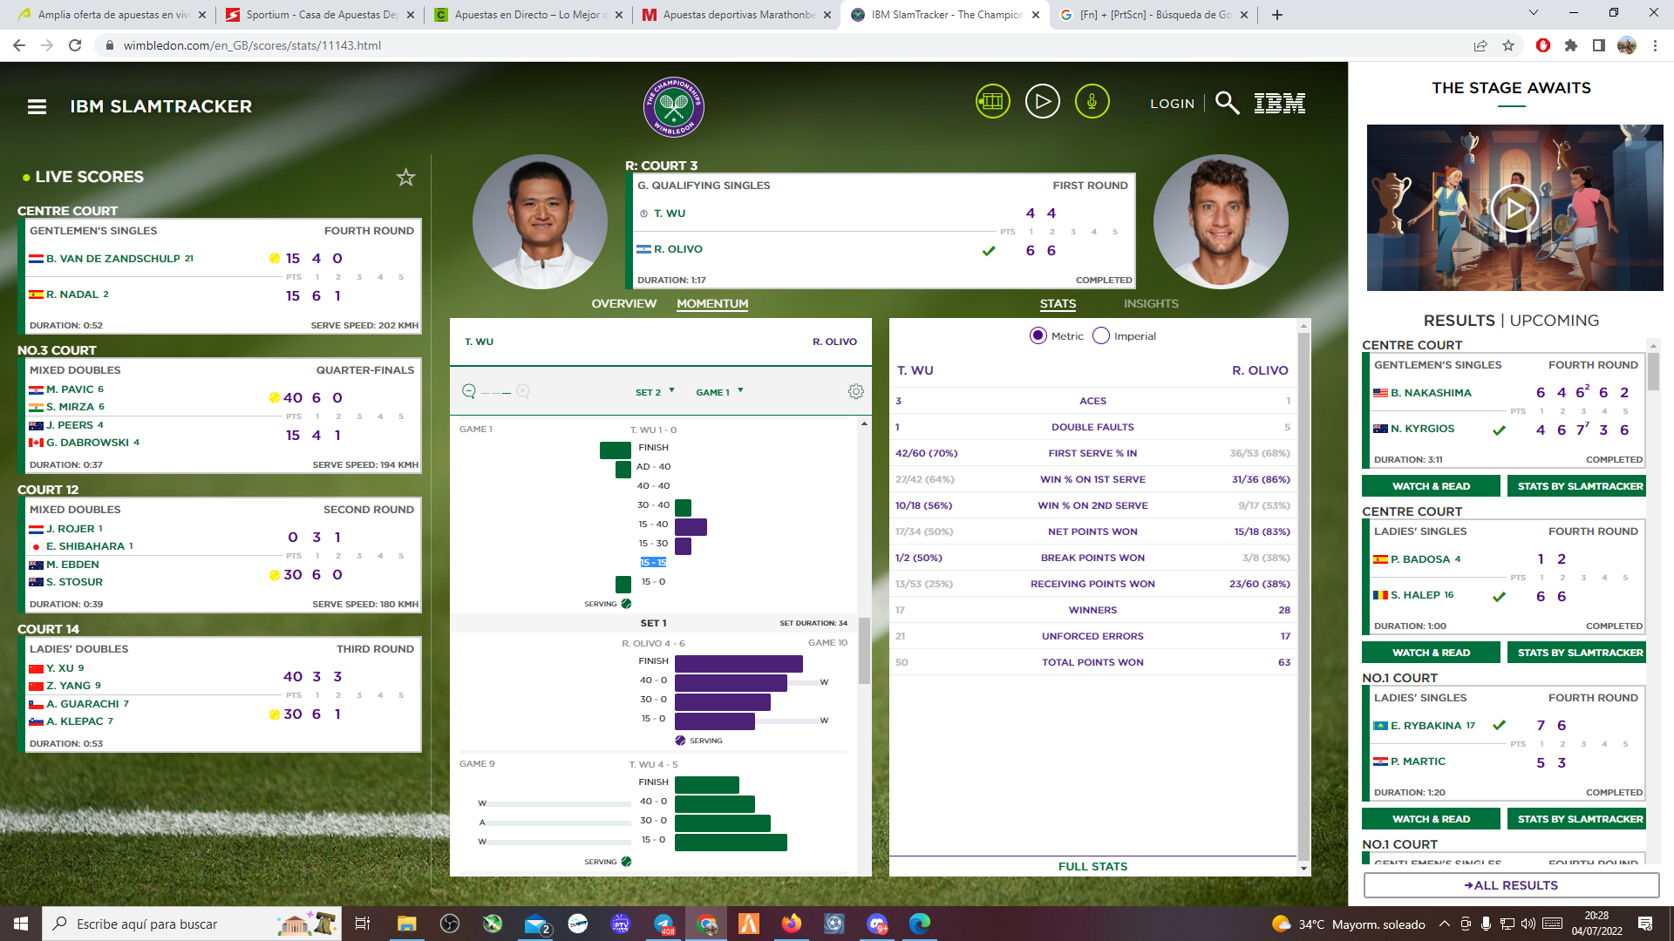This screenshot has width=1674, height=941.
Task: Click the results sidebar scrollbar thumb
Action: point(1653,370)
